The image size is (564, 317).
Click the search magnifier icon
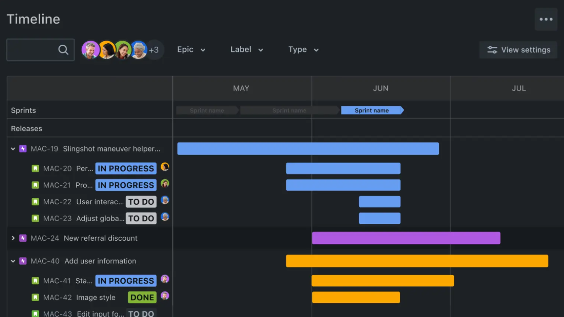[63, 50]
